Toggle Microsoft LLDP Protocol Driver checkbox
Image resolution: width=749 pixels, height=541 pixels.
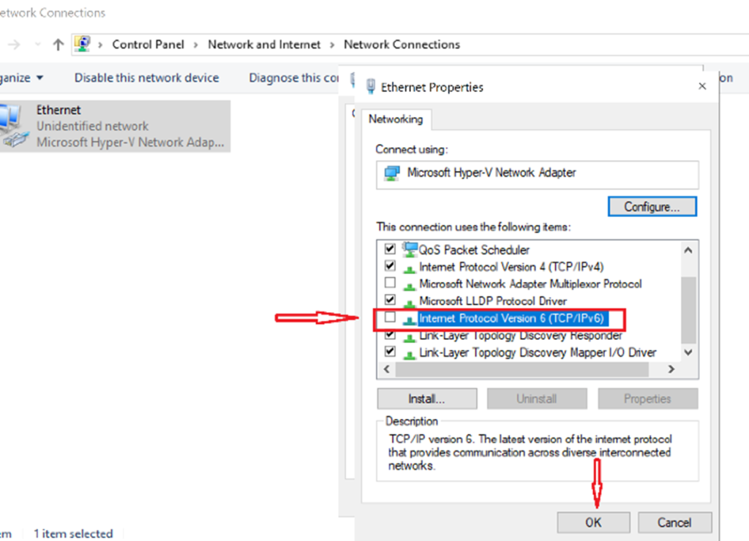pyautogui.click(x=390, y=300)
